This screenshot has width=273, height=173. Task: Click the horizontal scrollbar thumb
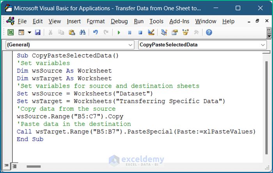pyautogui.click(x=34, y=166)
